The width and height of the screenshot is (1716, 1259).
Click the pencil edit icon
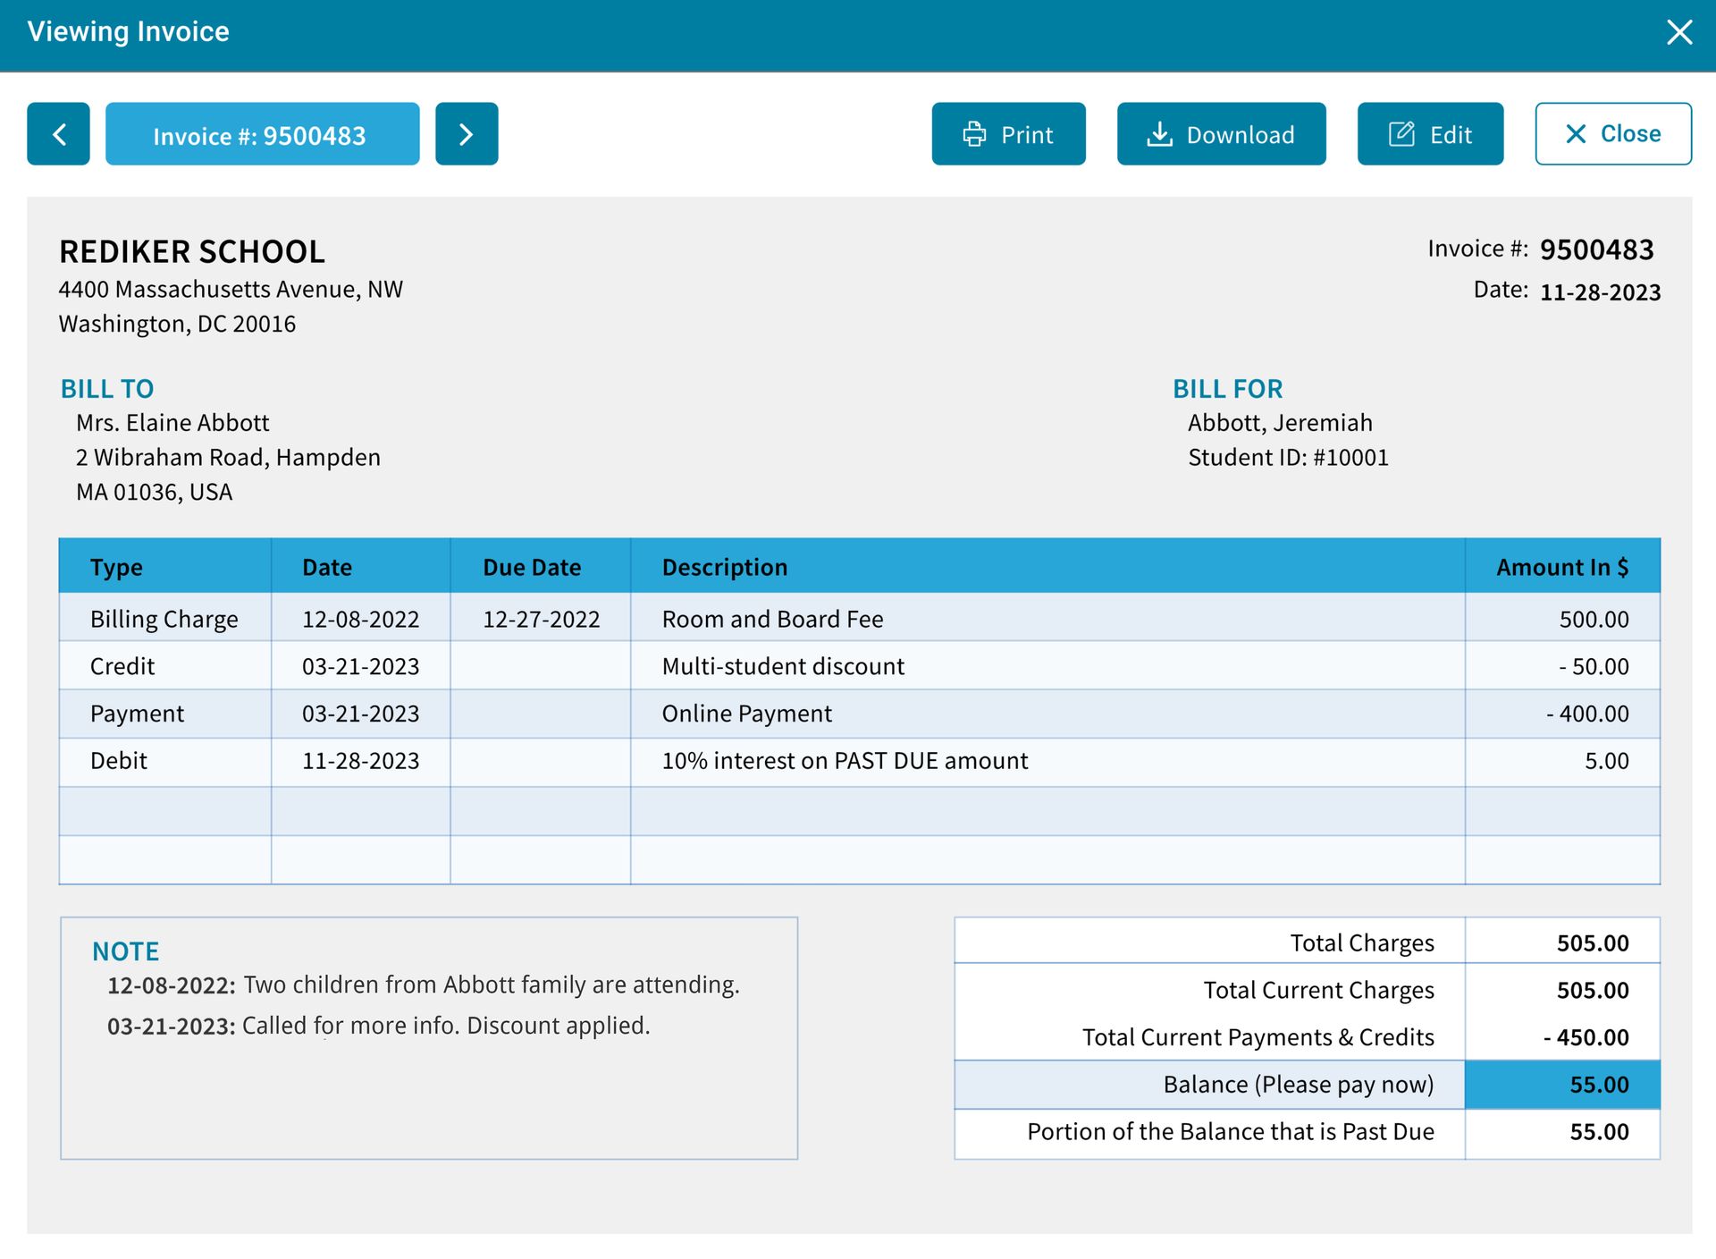(1401, 134)
